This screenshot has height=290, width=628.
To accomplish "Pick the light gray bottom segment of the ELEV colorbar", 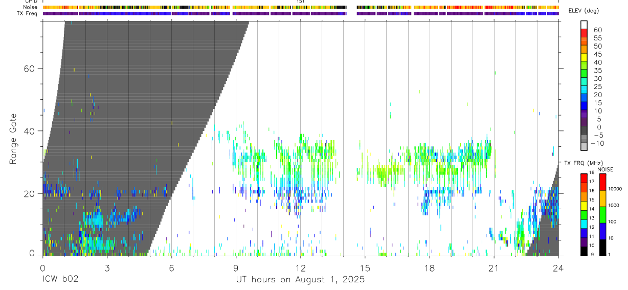I will [584, 147].
